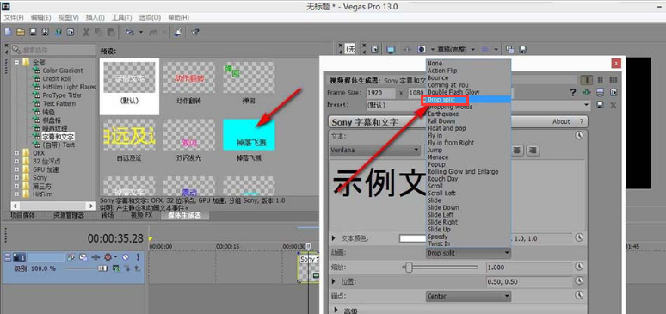Click the center align text button
Screen dimensions: 666x314
tap(517, 150)
